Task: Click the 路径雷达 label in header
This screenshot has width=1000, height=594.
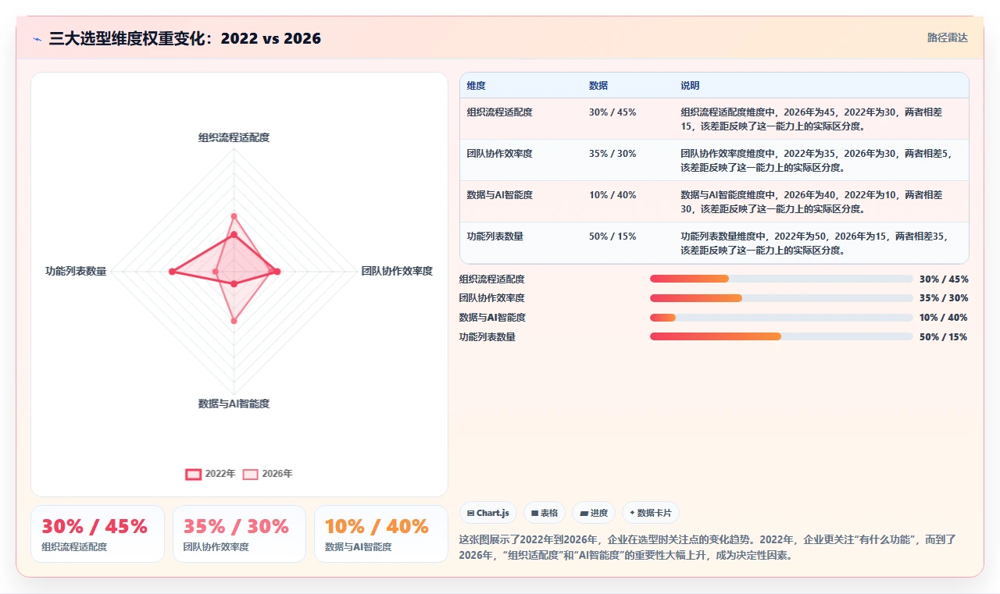Action: [947, 37]
